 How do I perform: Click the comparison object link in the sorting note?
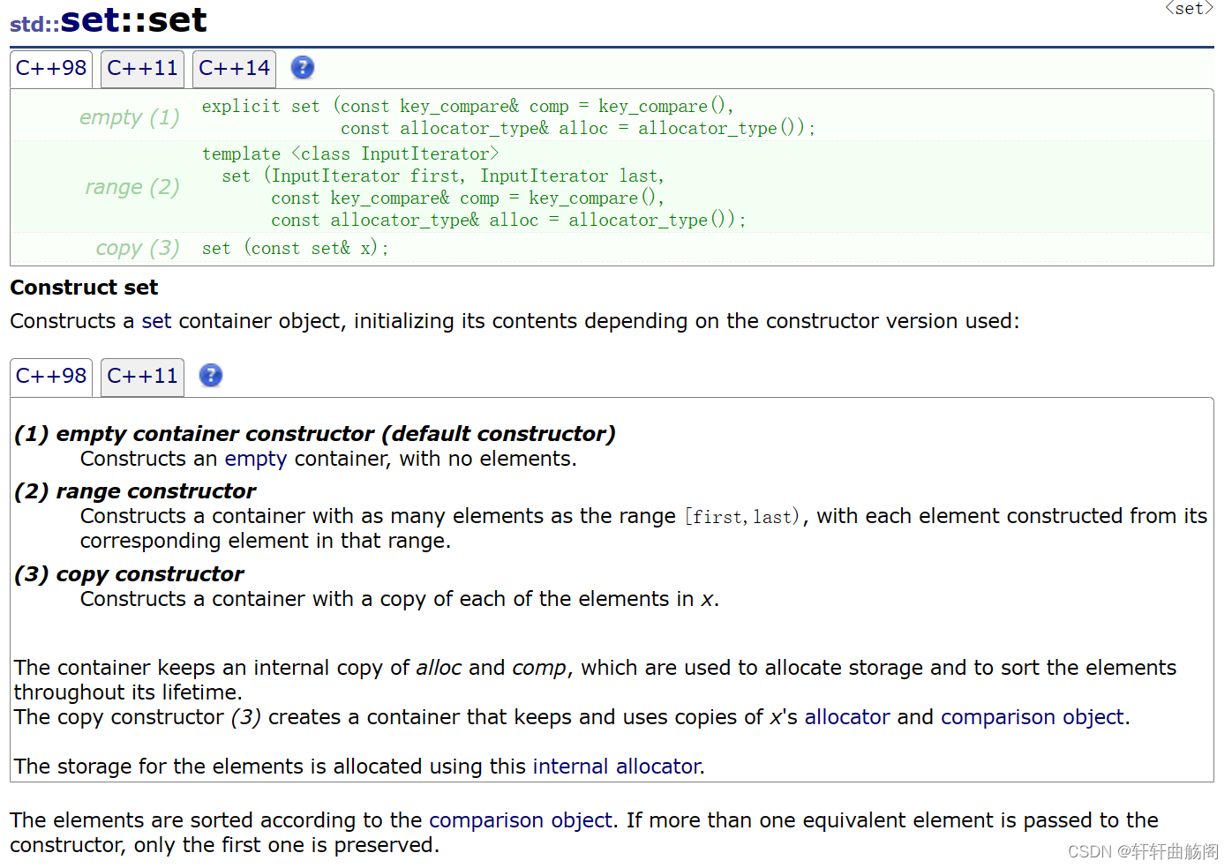(521, 820)
